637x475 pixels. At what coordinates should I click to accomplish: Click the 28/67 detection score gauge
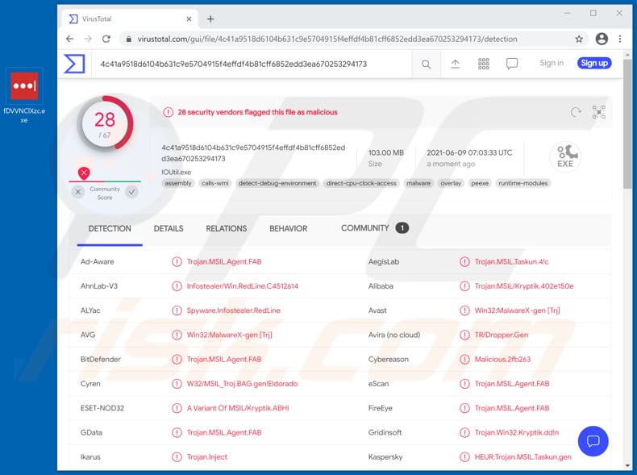tap(105, 123)
